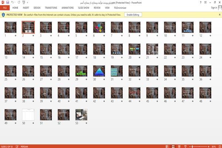The image size is (222, 148).
Task: Click the Repeat/Redo icon
Action: 19,2
